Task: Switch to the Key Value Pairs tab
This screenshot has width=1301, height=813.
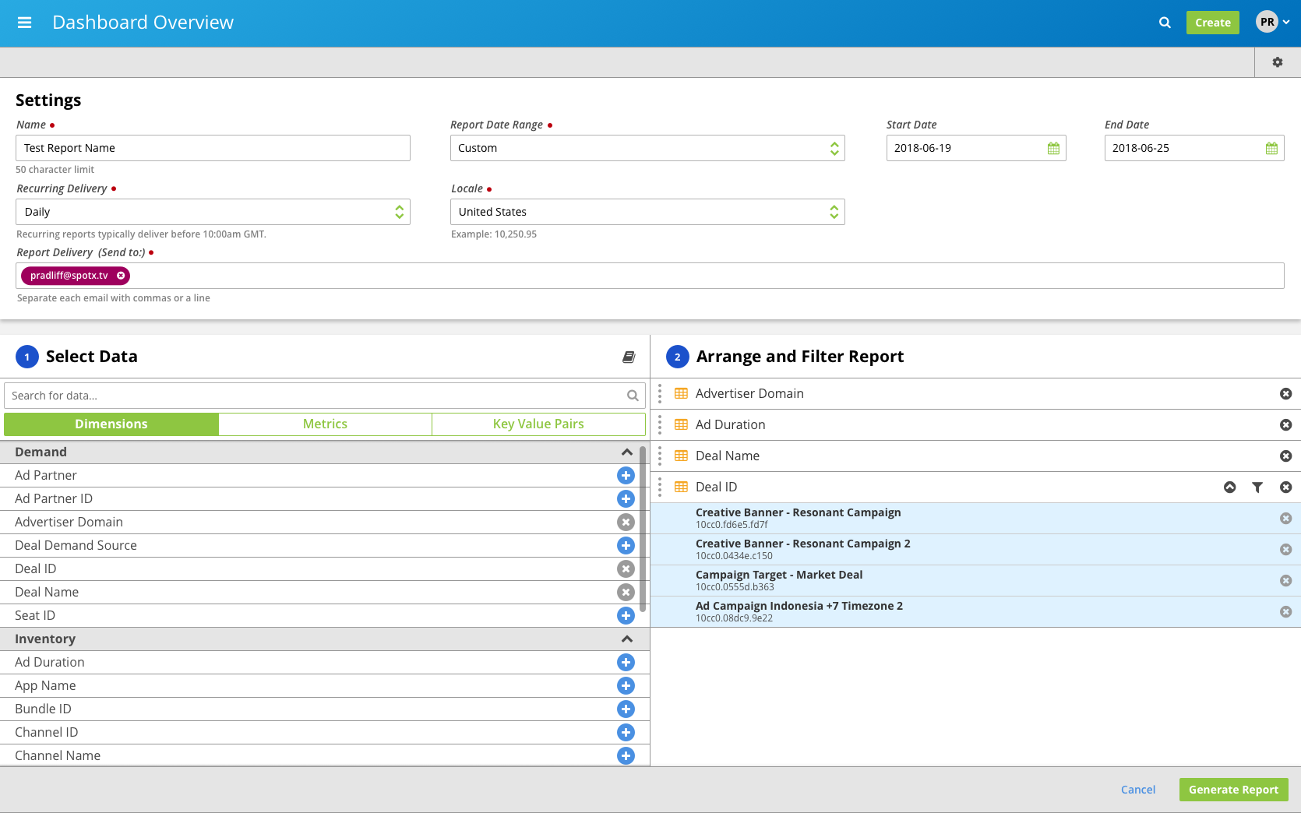Action: coord(538,424)
